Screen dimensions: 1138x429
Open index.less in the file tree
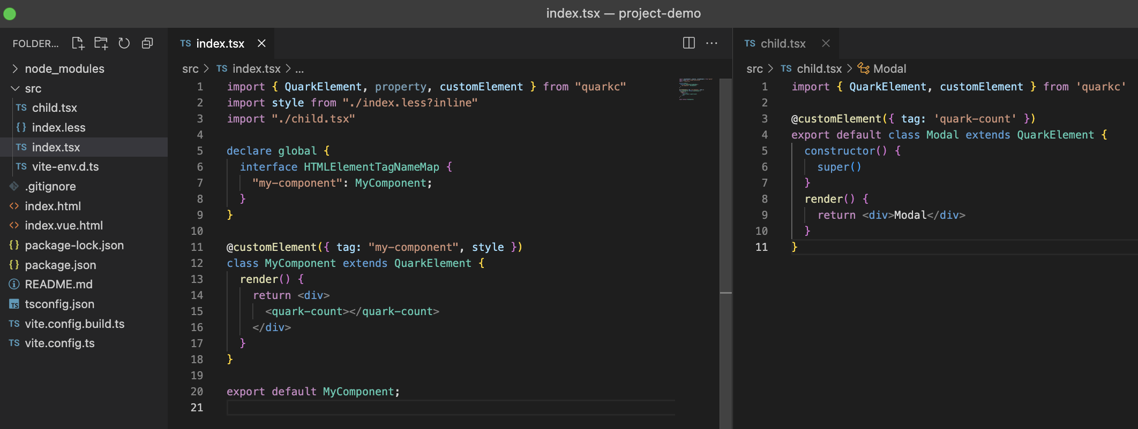(84, 127)
